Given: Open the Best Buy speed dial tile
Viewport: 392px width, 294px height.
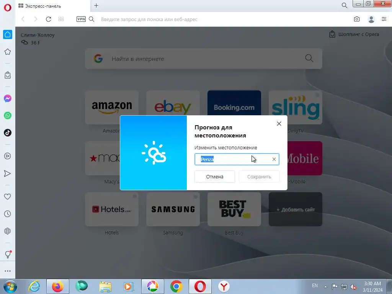Looking at the screenshot, I should pyautogui.click(x=234, y=209).
